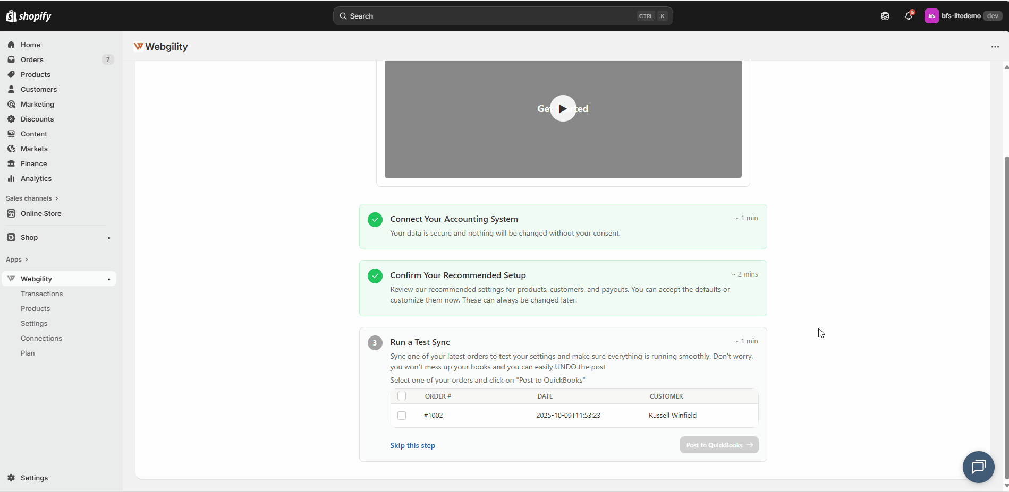Viewport: 1009px width, 492px height.
Task: Open the Sidekick assistant icon in the top bar
Action: click(885, 16)
